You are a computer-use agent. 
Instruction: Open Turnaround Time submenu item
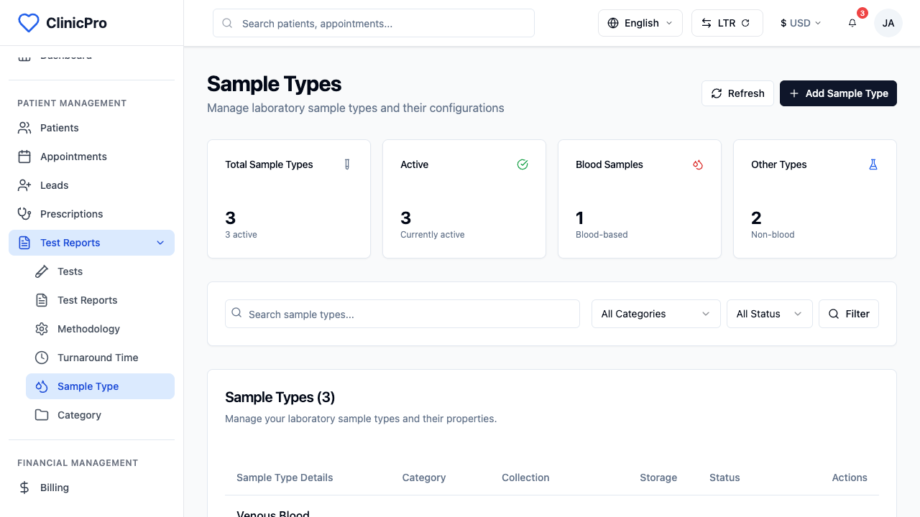tap(100, 358)
